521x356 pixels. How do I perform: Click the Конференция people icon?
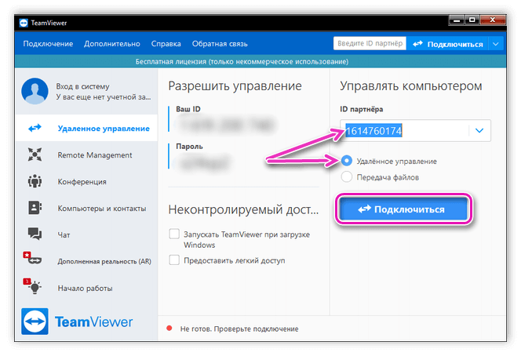coord(35,181)
